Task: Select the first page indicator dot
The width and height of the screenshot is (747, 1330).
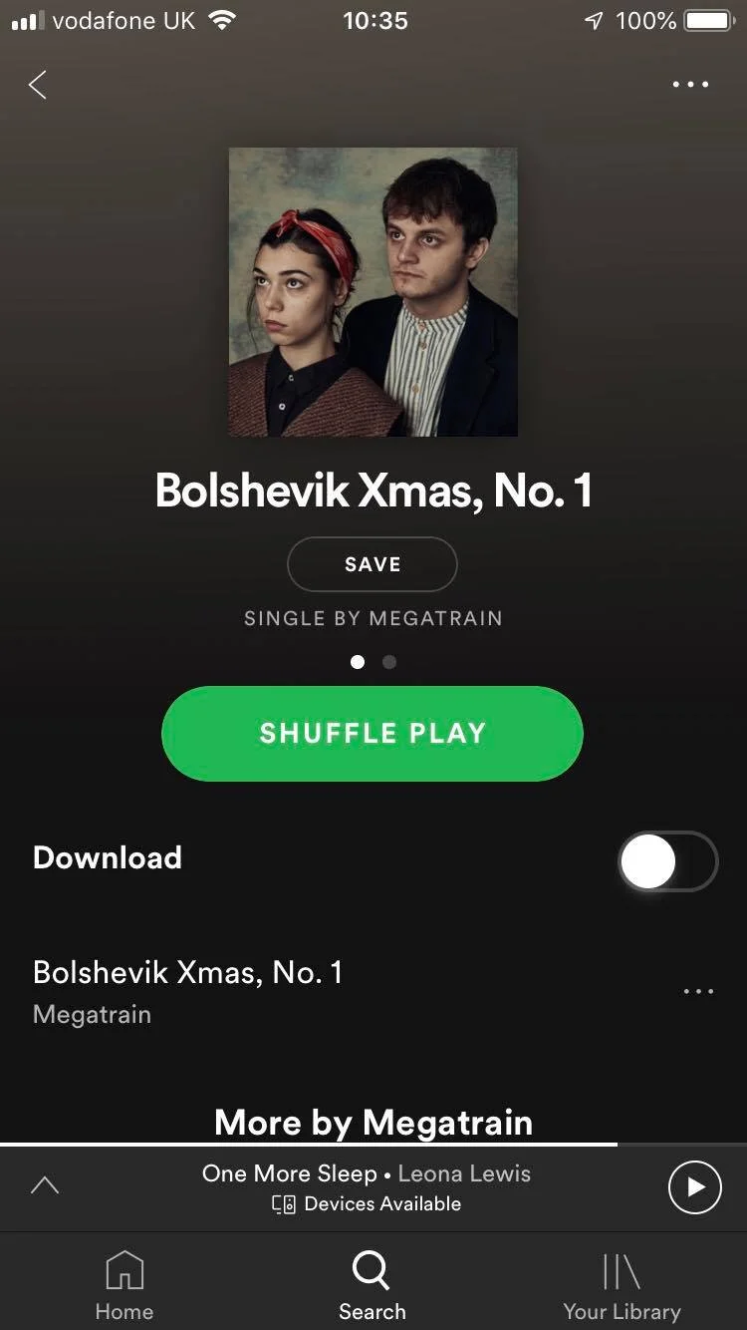Action: tap(358, 661)
